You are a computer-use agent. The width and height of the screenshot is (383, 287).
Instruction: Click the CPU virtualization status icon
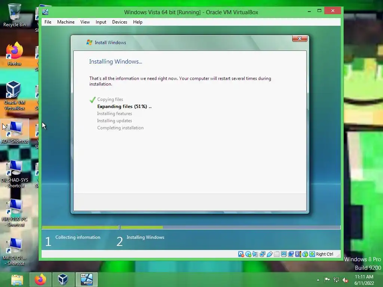click(298, 254)
